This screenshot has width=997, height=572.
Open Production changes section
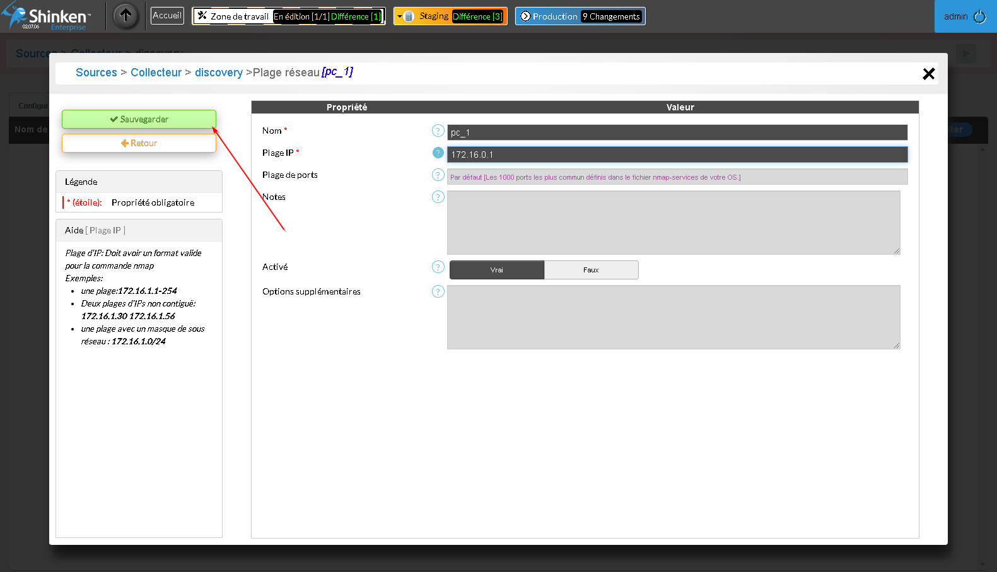[554, 16]
